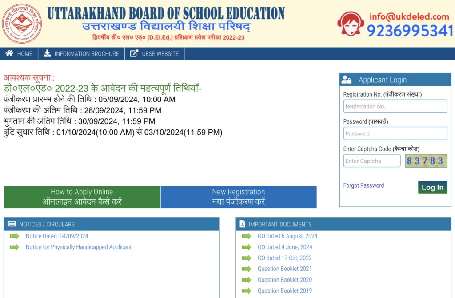
Task: Click the last registration date 28/09/2024 line
Action: [82, 110]
